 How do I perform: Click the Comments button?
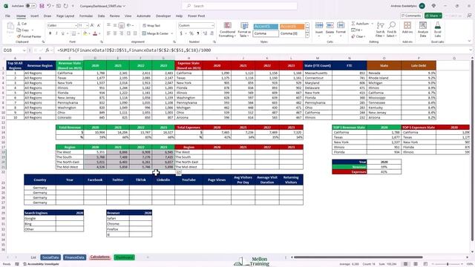click(411, 16)
